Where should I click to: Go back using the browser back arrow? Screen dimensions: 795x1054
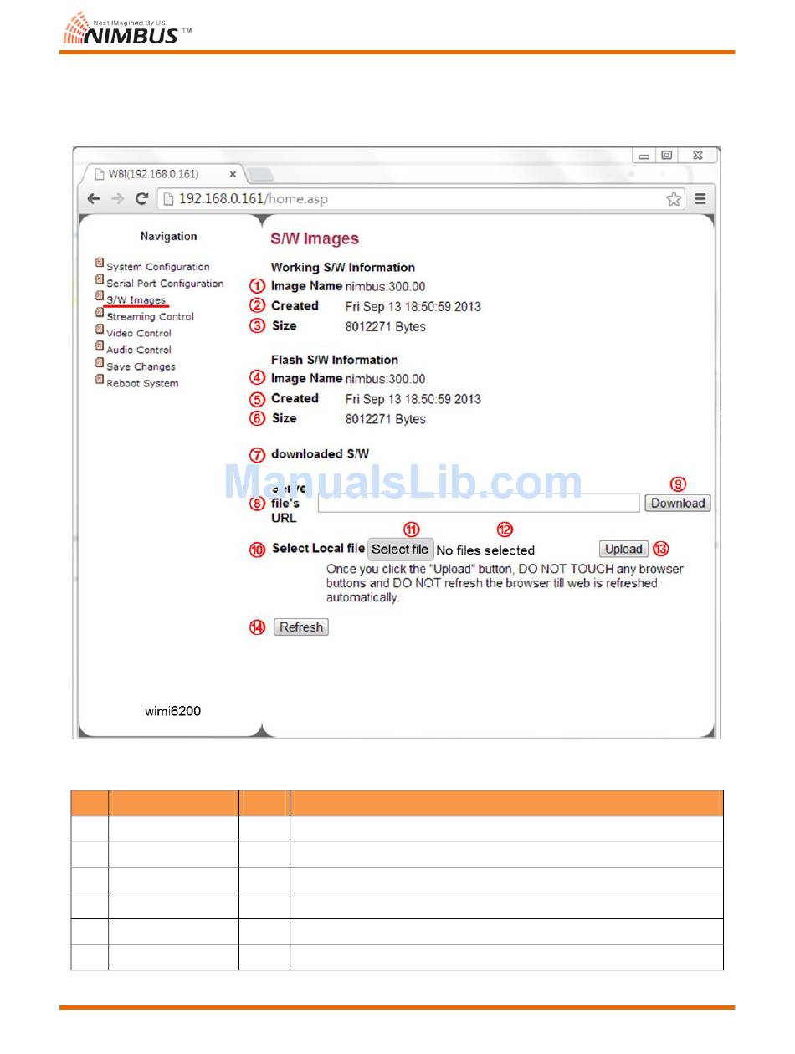tap(94, 199)
